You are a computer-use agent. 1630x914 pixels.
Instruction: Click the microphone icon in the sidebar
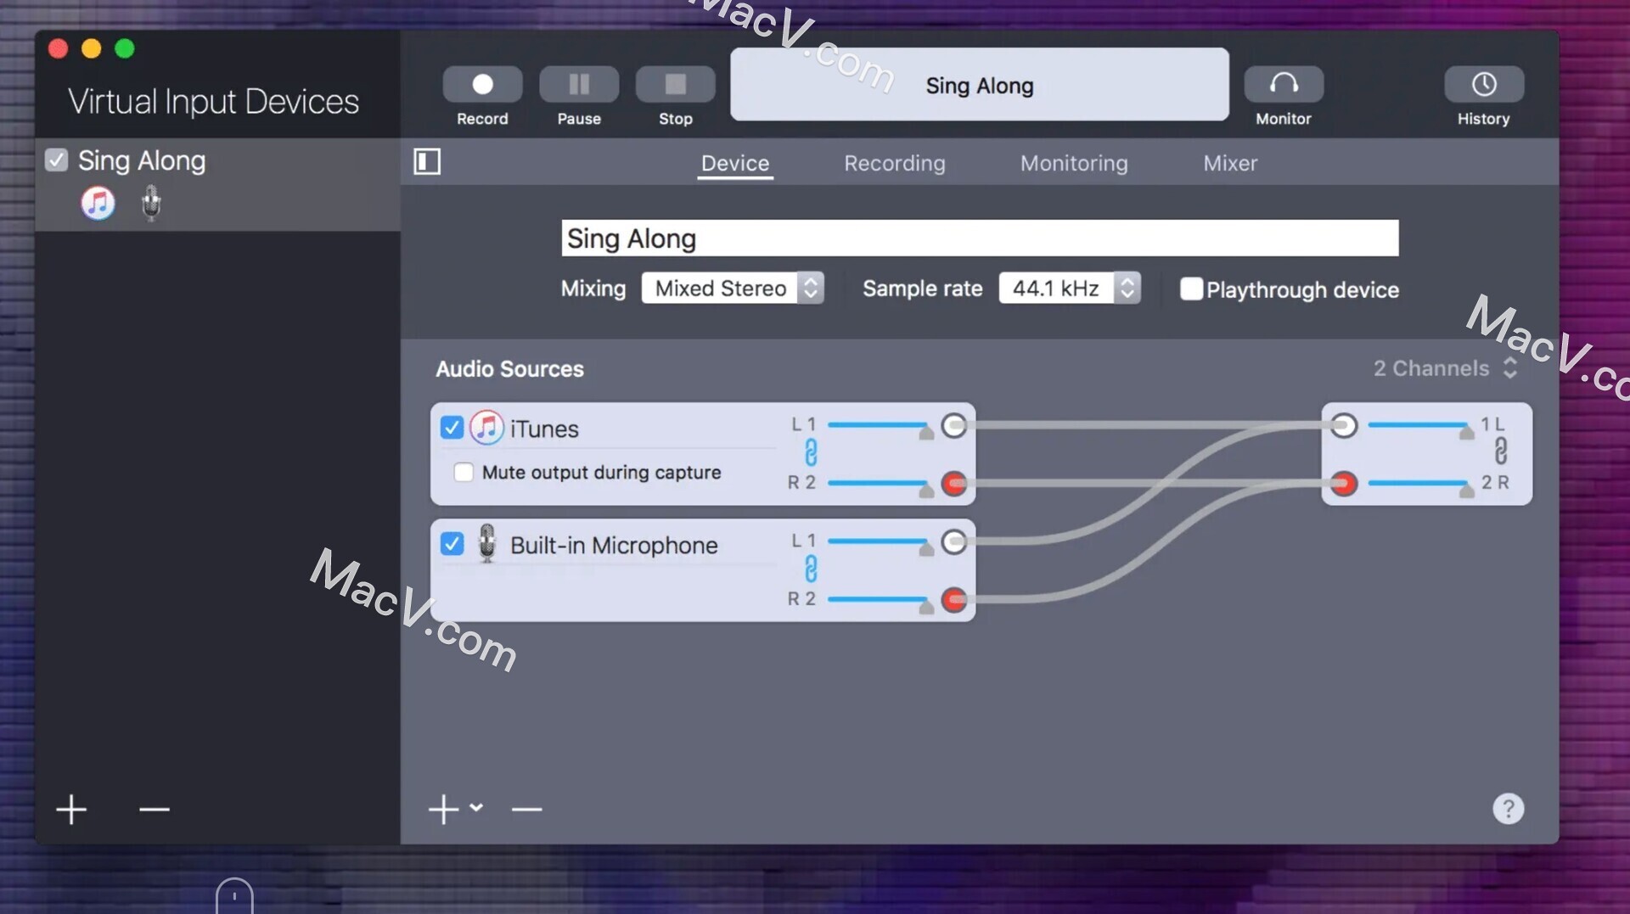[x=150, y=203]
